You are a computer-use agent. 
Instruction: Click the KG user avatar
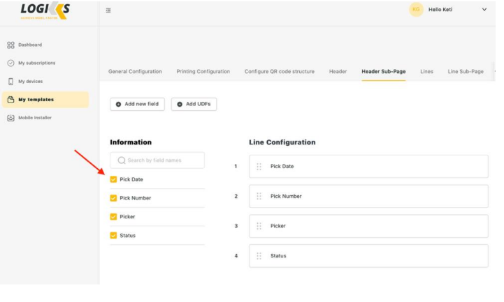click(x=417, y=9)
